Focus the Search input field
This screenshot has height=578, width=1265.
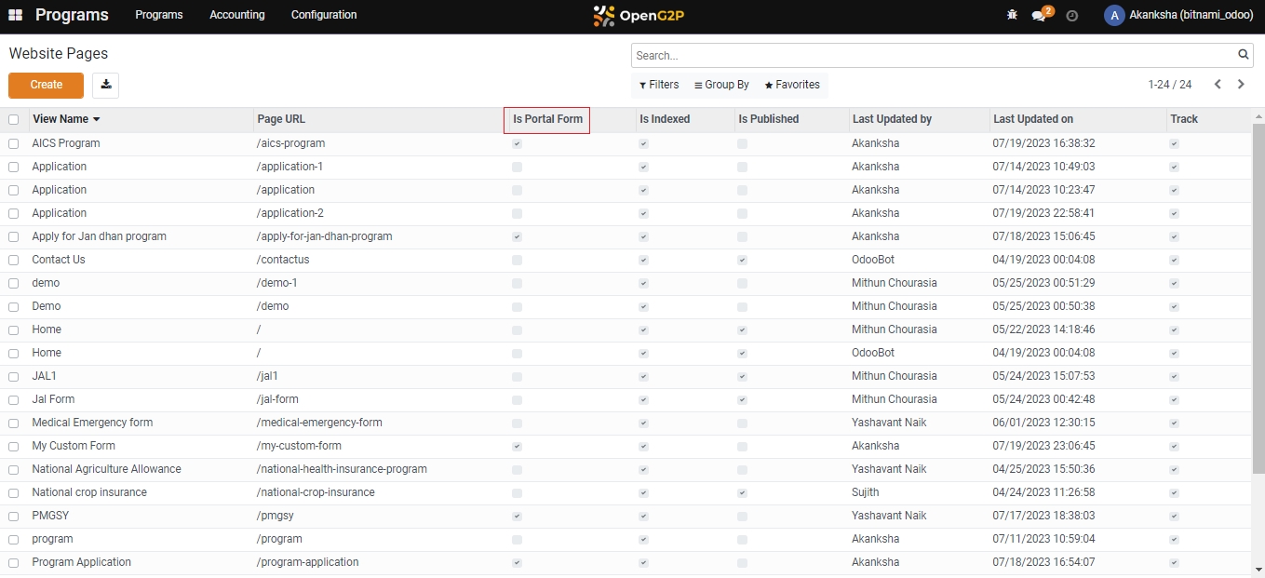(x=931, y=56)
